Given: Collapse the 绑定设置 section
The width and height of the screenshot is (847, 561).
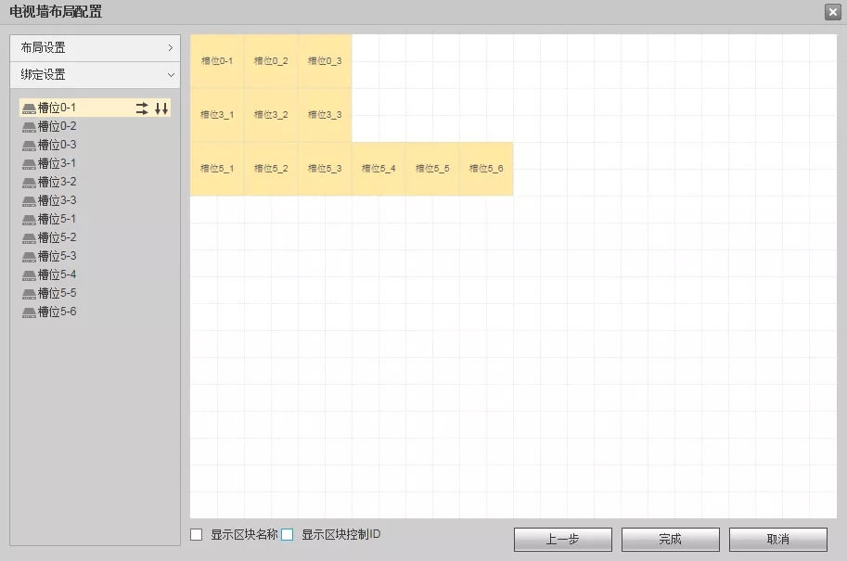Looking at the screenshot, I should [95, 74].
